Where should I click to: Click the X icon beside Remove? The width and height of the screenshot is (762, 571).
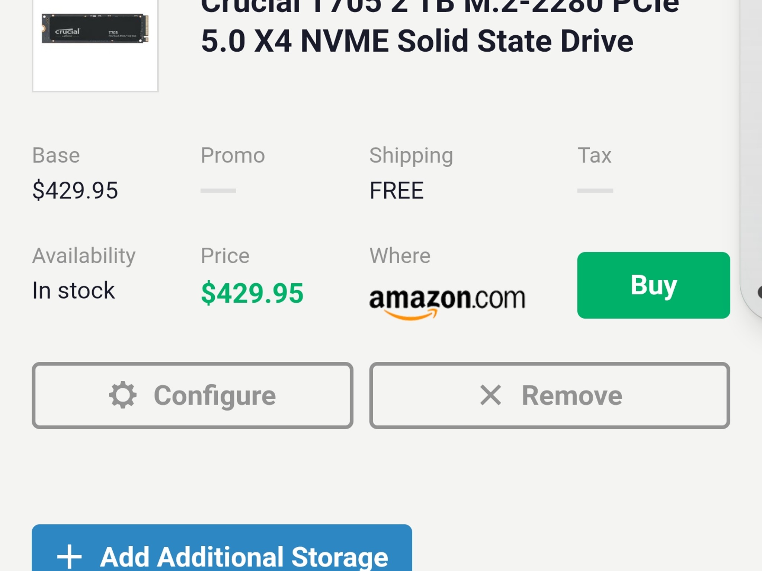(x=491, y=395)
